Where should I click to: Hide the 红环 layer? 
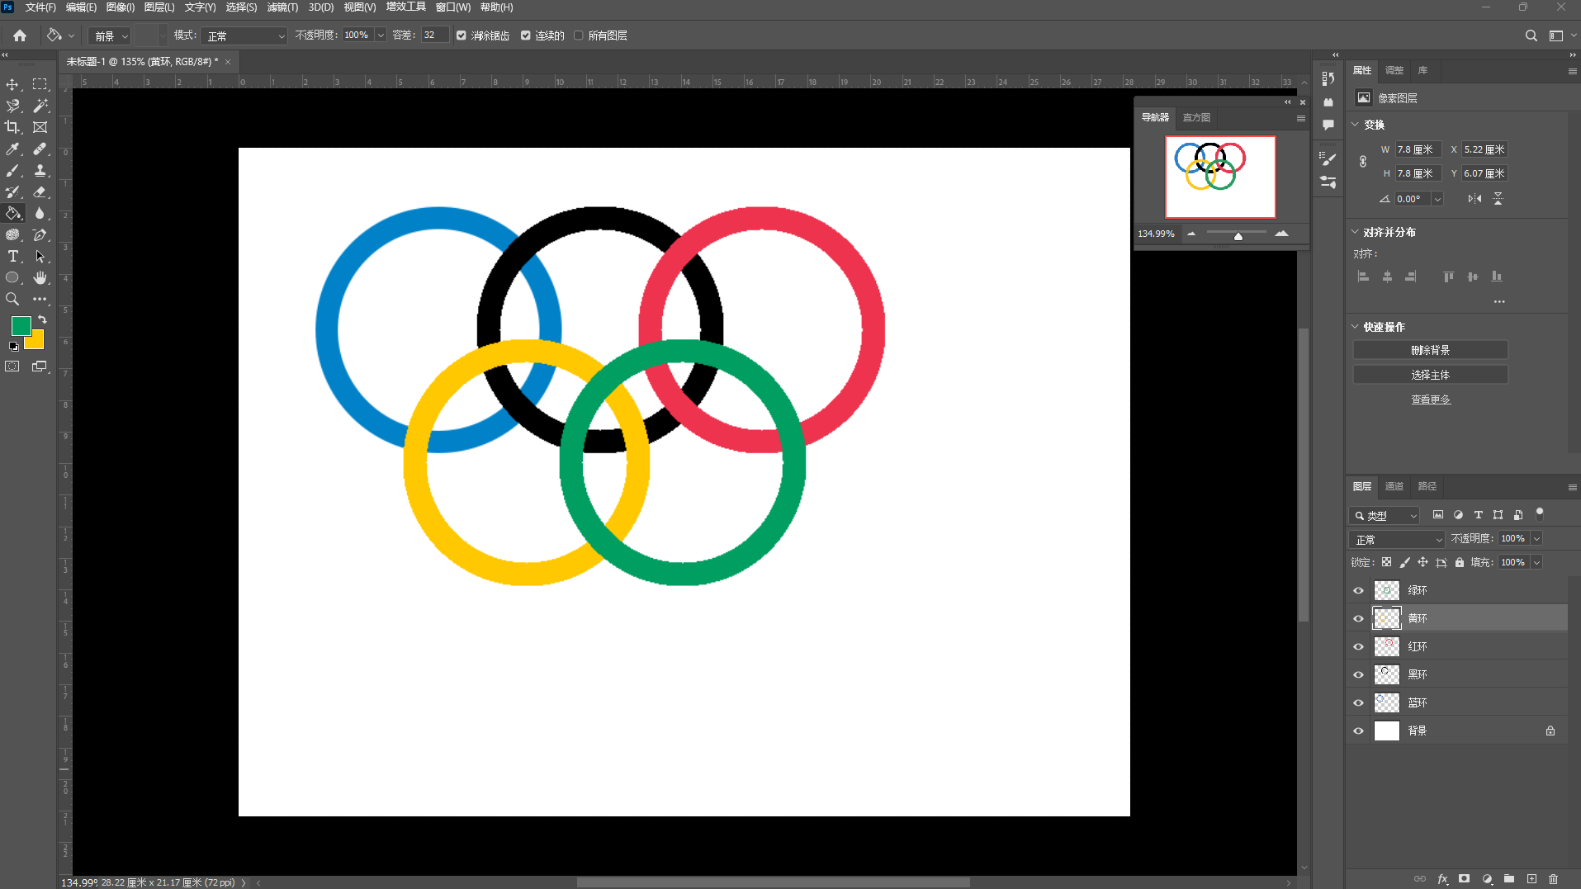1358,646
